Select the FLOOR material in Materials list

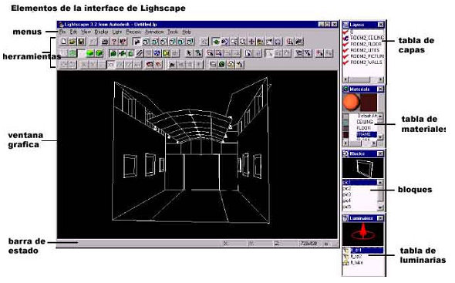363,128
